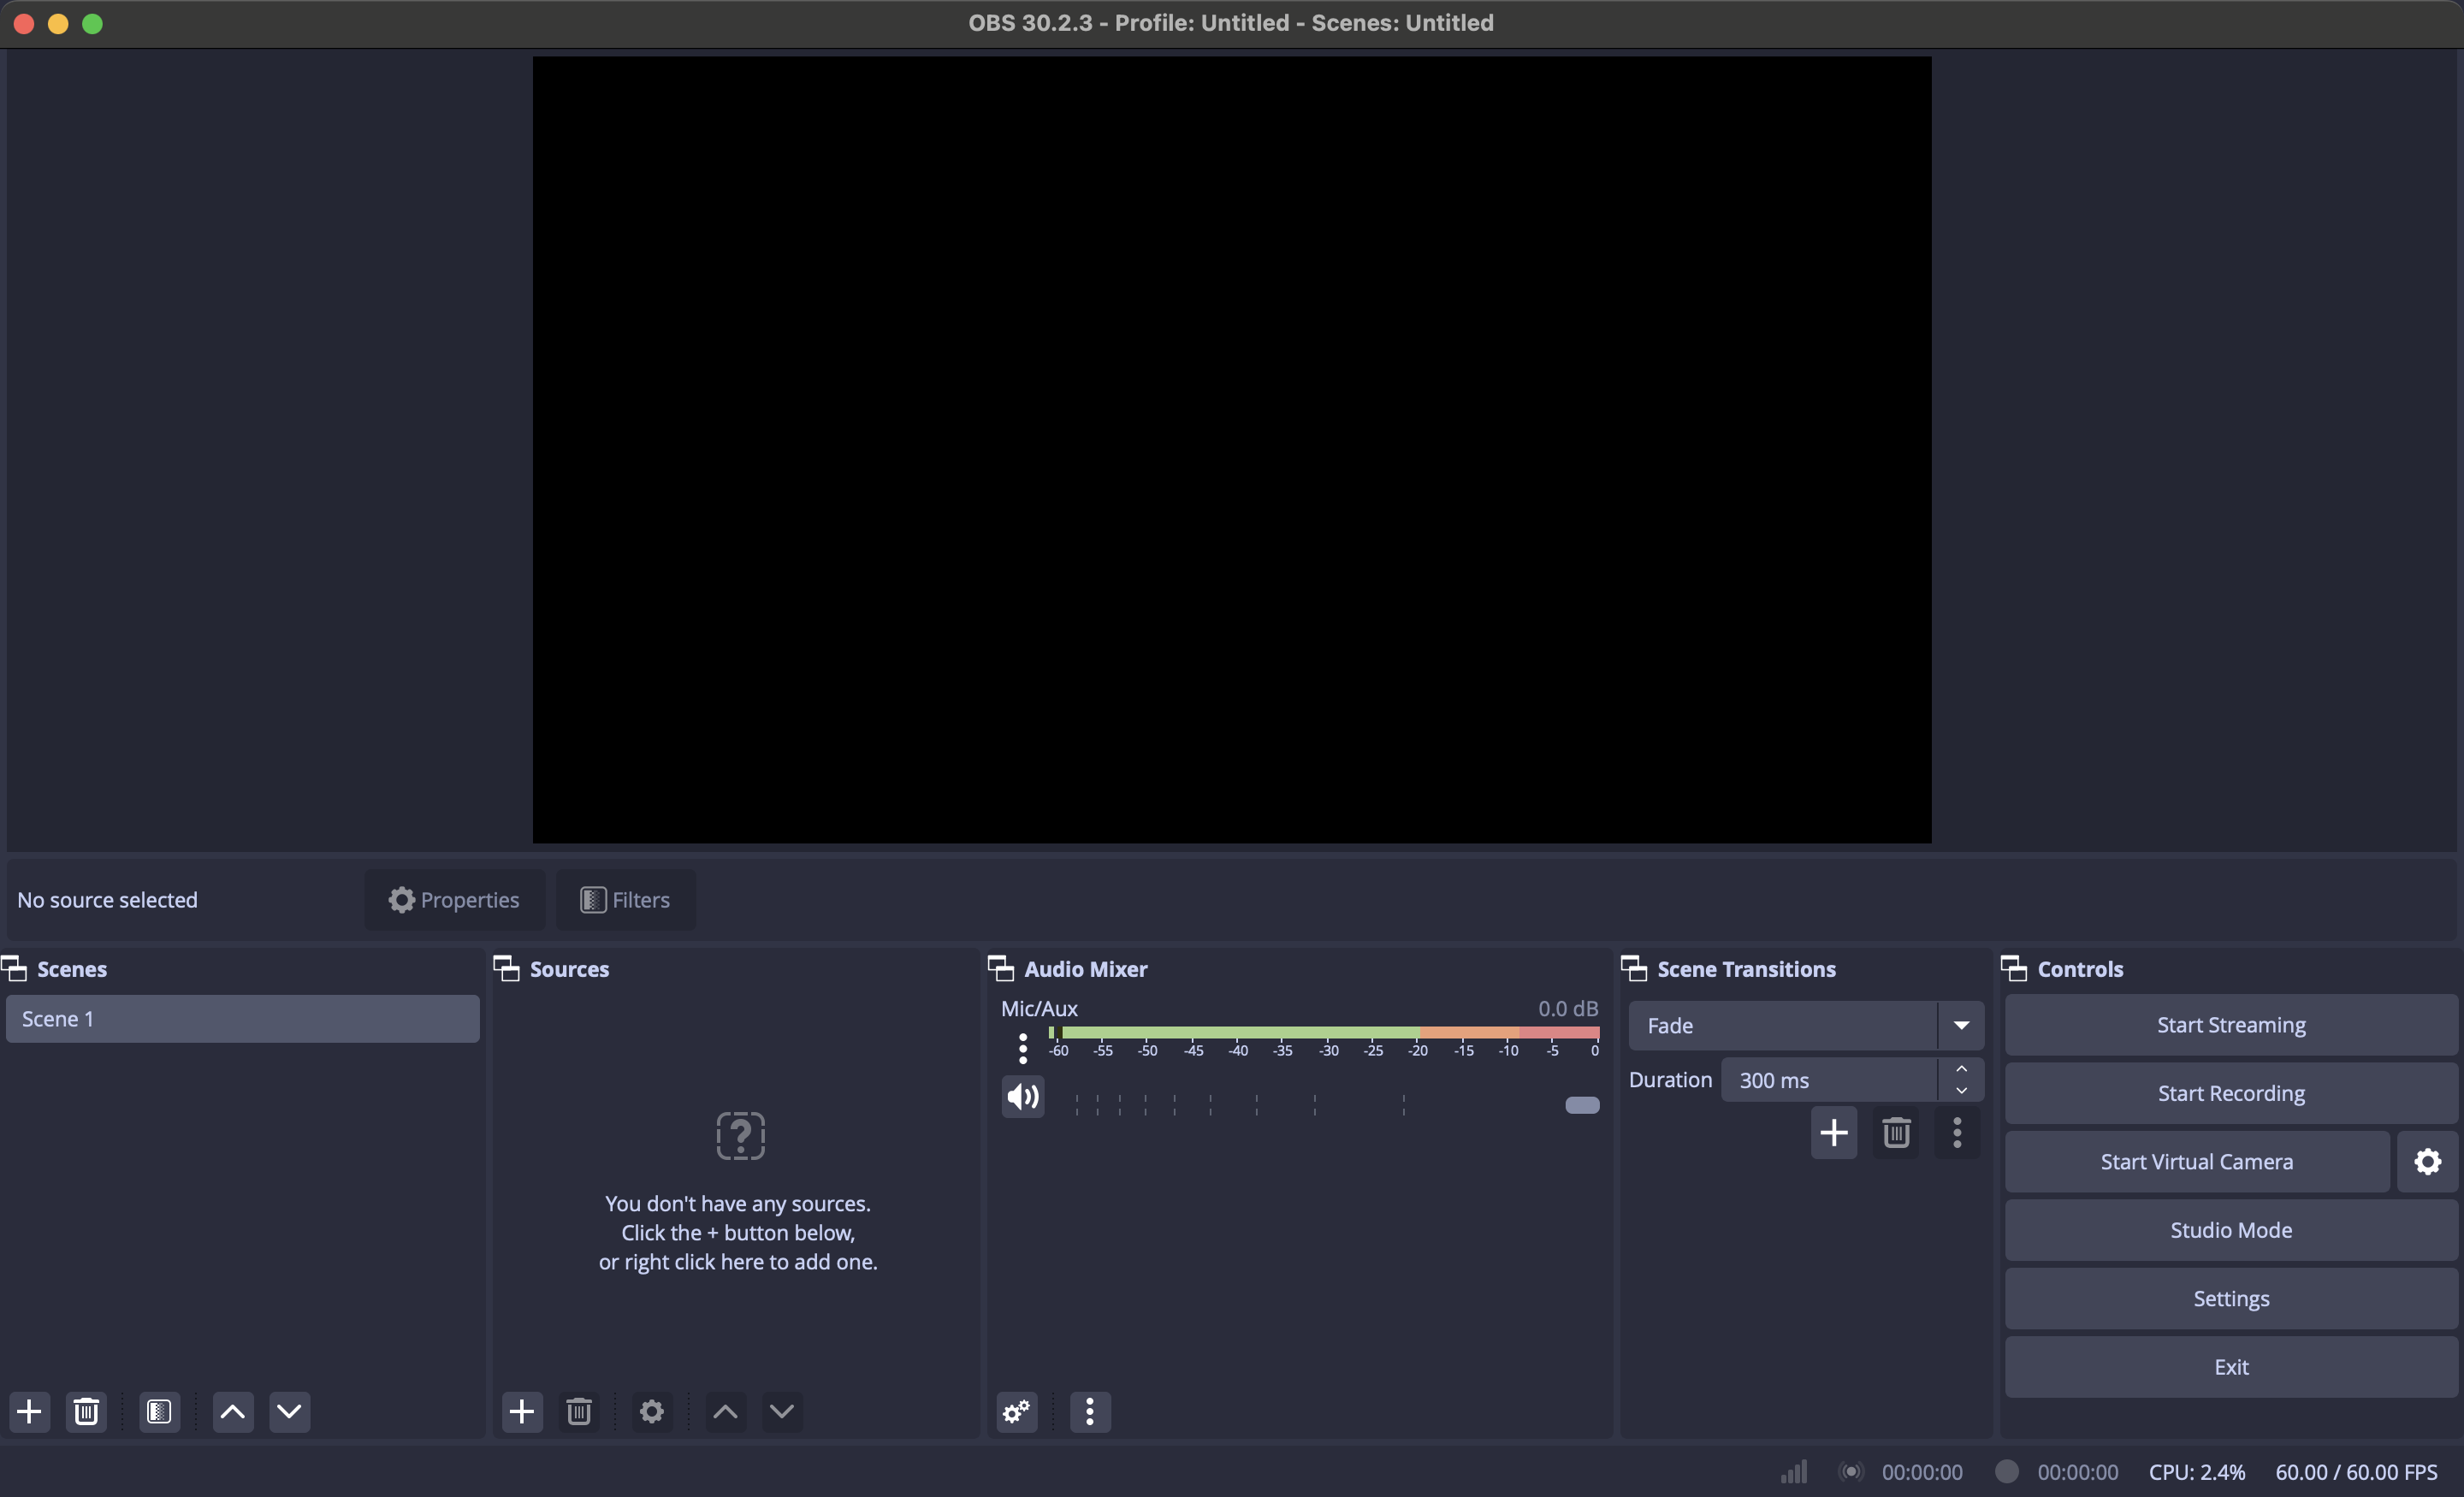Viewport: 2464px width, 1497px height.
Task: Add a configurable transition plus icon
Action: pyautogui.click(x=1833, y=1132)
